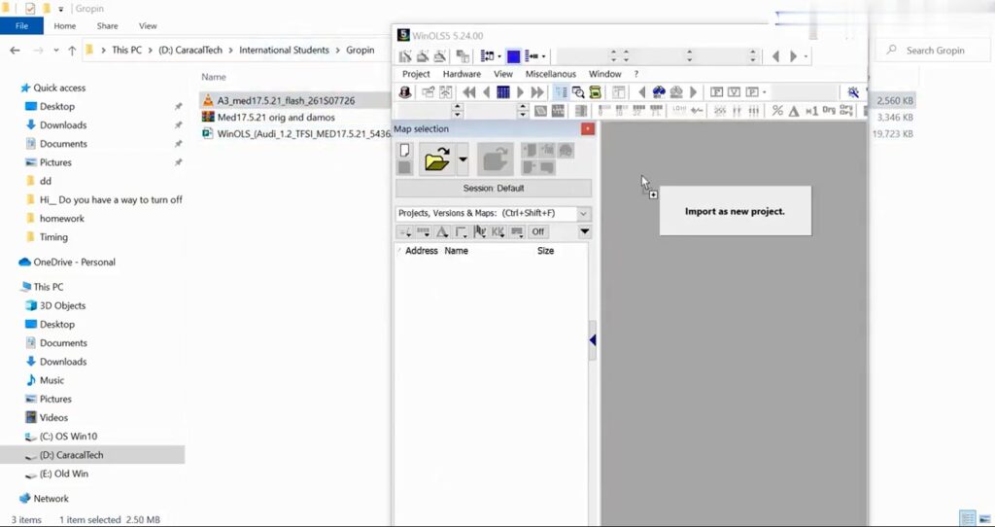Click the Org original values icon
995x527 pixels.
click(x=829, y=111)
